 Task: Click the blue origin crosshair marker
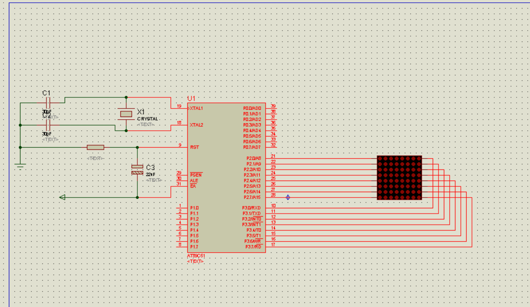tap(288, 197)
